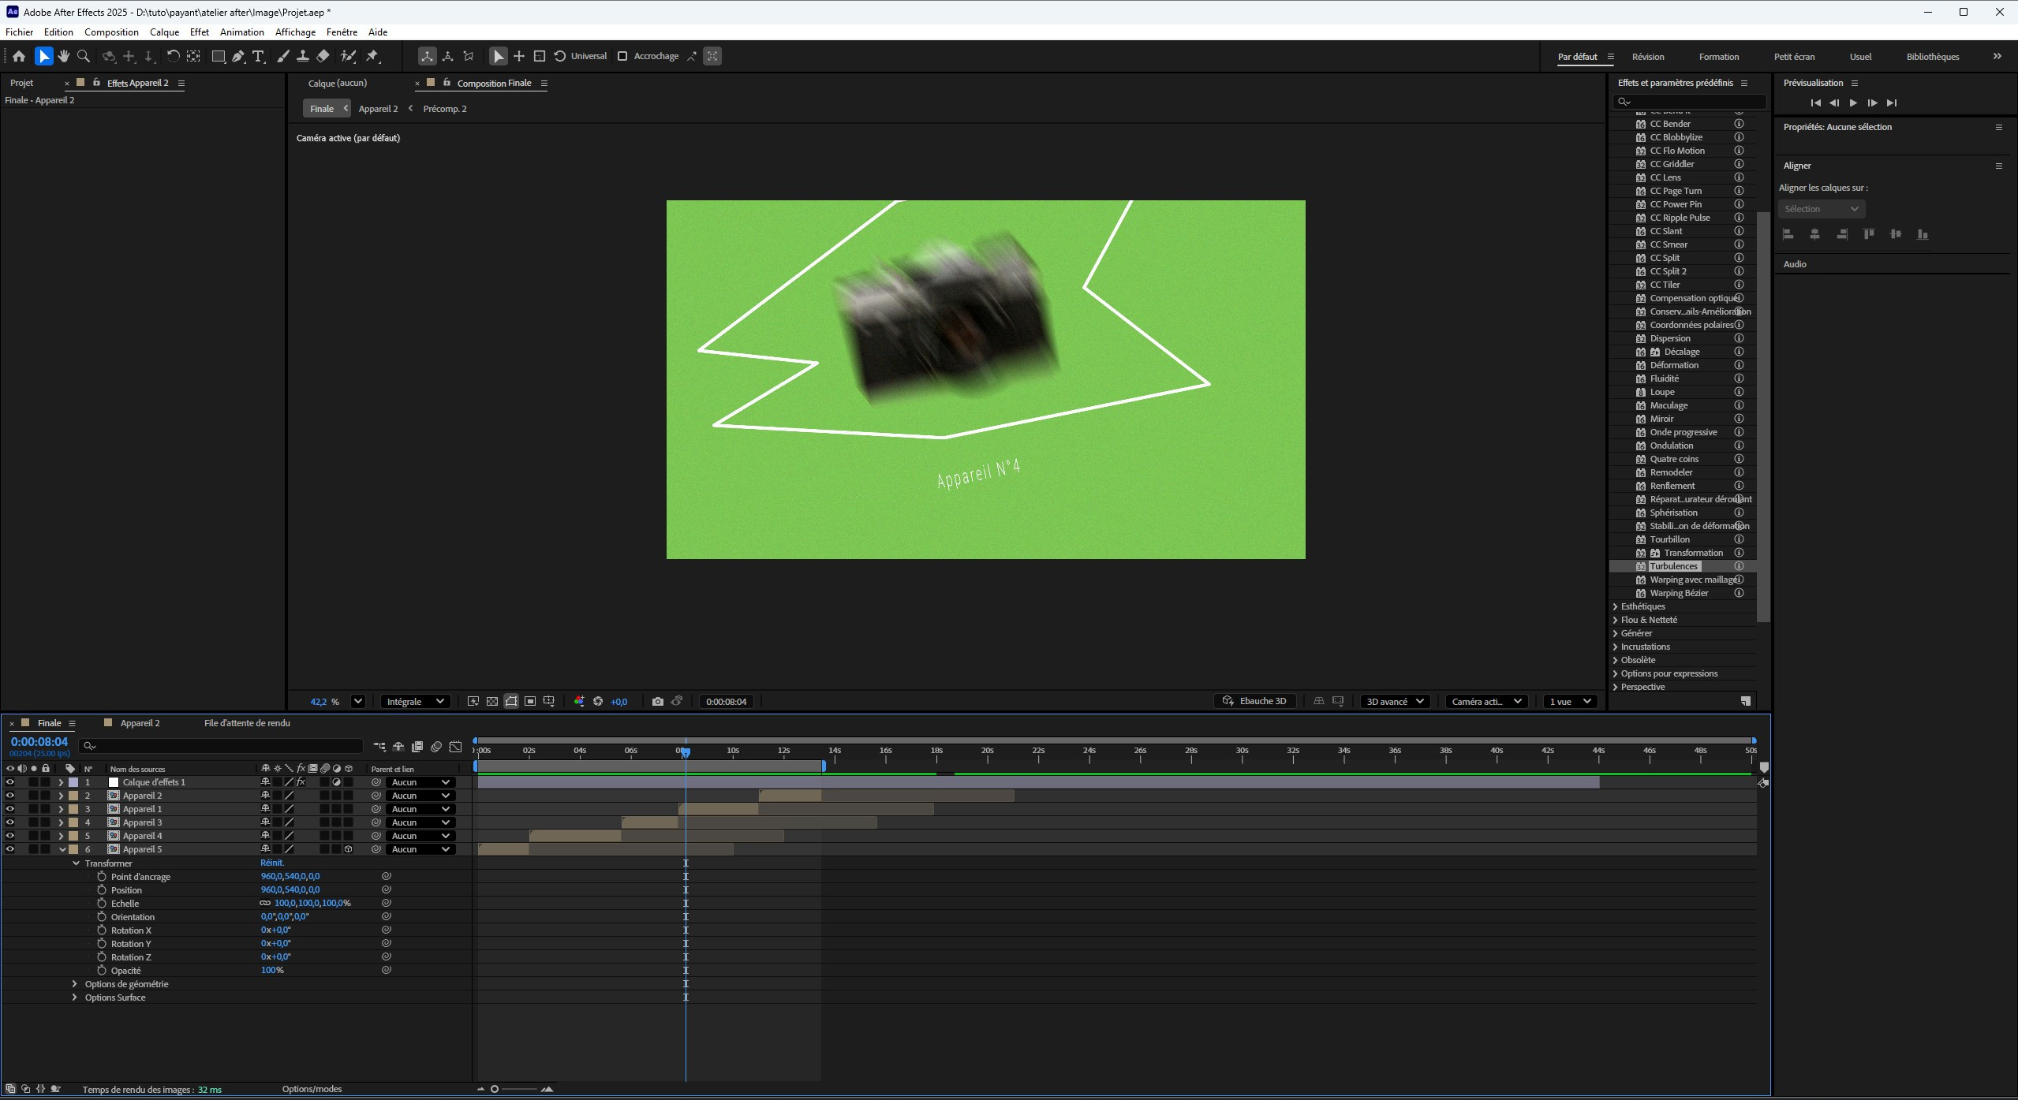The width and height of the screenshot is (2018, 1100).
Task: Hide the Appareil 3 layer
Action: coord(10,822)
